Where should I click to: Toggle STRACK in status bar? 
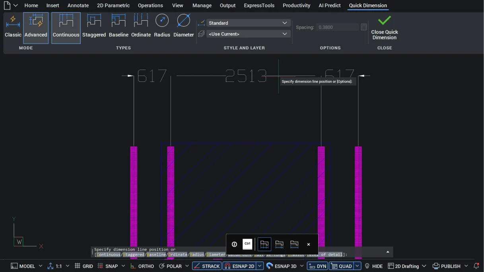[x=207, y=266]
